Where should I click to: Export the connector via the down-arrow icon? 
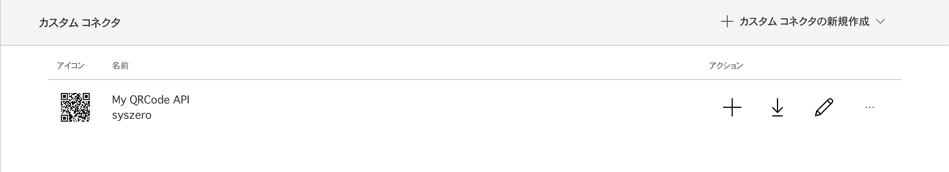[777, 107]
